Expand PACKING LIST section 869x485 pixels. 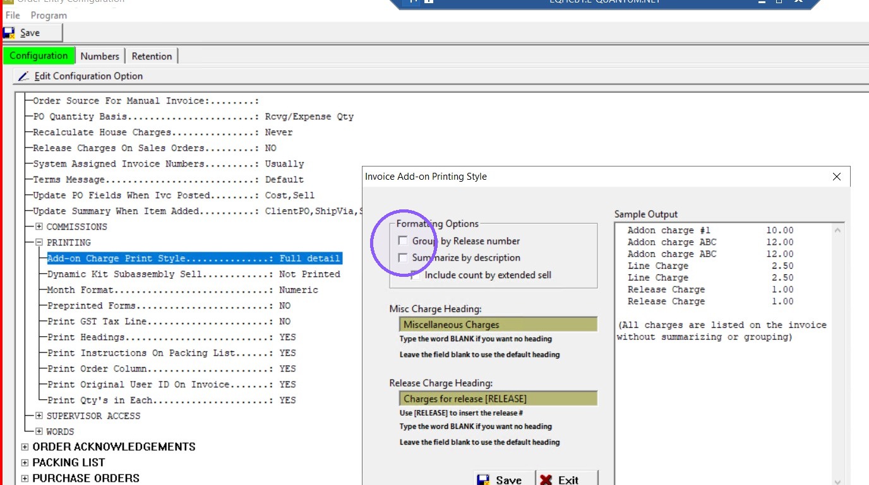tap(25, 463)
